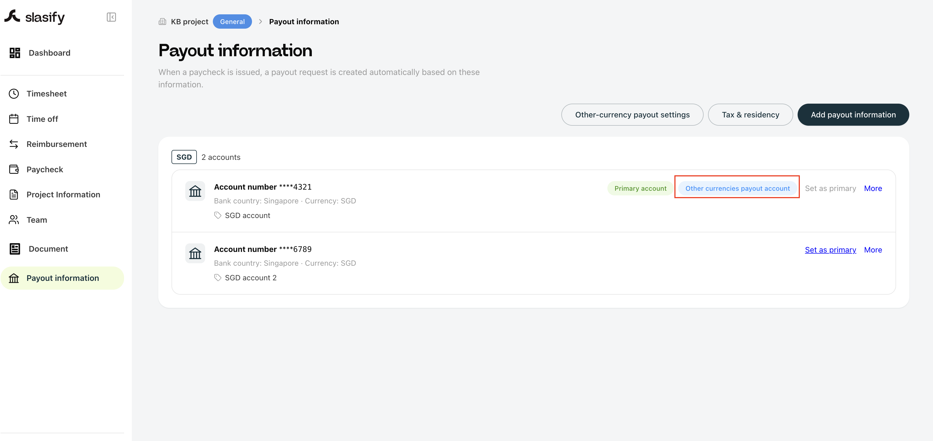Select Payout information in sidebar
The width and height of the screenshot is (933, 441).
tap(62, 278)
